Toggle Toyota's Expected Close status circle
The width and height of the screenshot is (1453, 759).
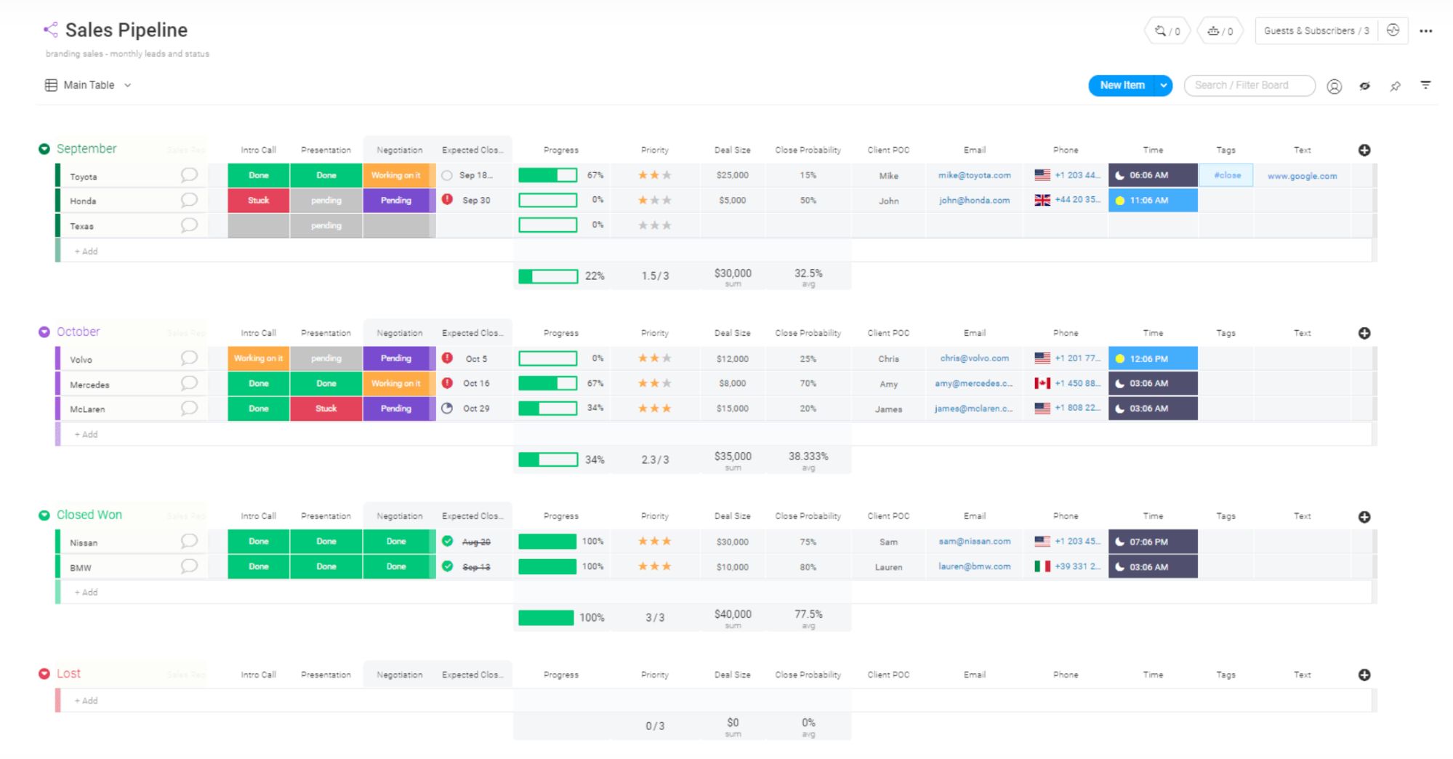pyautogui.click(x=447, y=175)
